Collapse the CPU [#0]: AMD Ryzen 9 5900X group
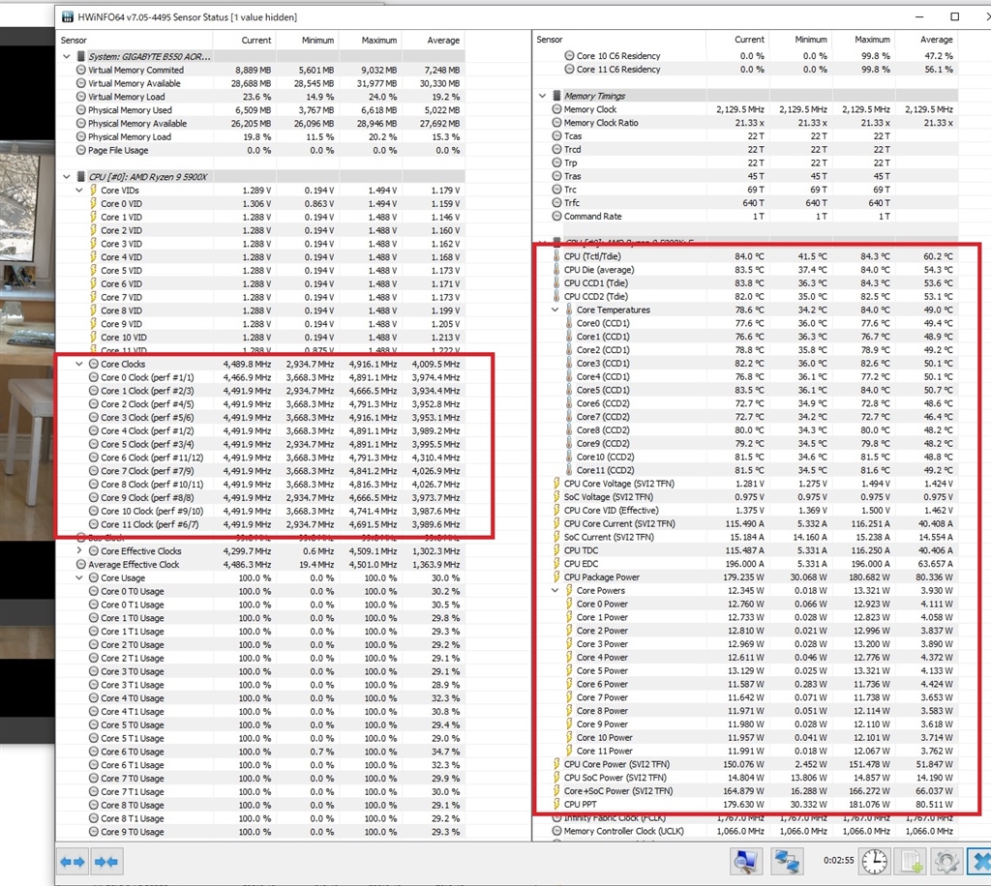This screenshot has width=991, height=886. point(67,176)
